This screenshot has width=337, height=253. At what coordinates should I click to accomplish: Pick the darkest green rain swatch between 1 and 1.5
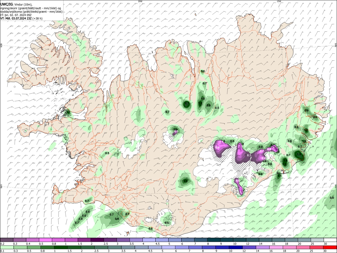click(x=61, y=247)
